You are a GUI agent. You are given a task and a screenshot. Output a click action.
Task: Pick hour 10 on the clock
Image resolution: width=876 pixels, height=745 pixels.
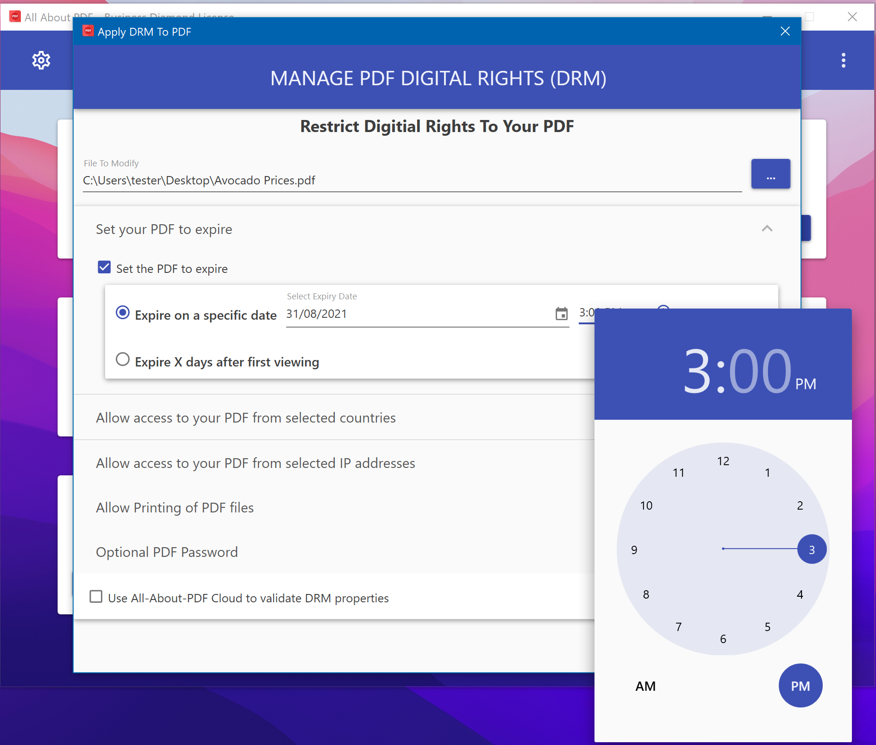click(x=646, y=506)
